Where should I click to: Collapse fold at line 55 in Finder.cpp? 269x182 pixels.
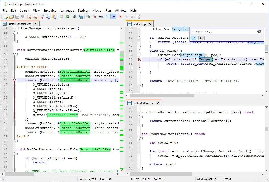pos(139,51)
